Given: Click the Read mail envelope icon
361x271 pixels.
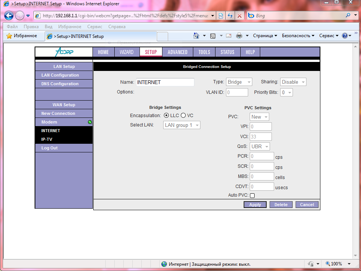Looking at the screenshot, I should 228,36.
